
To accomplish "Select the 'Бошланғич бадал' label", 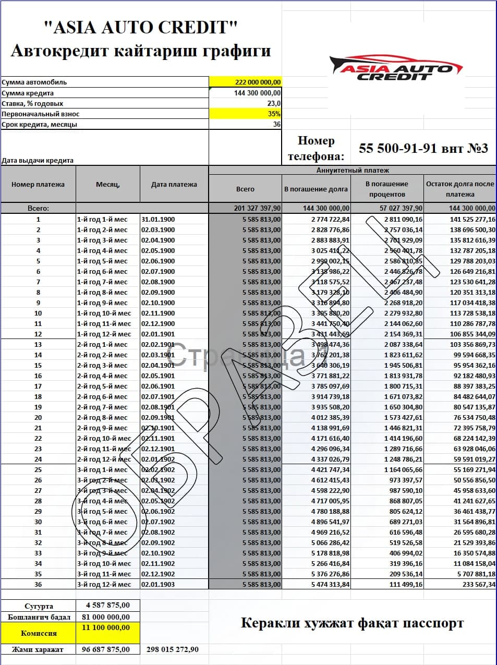I will coord(38,617).
